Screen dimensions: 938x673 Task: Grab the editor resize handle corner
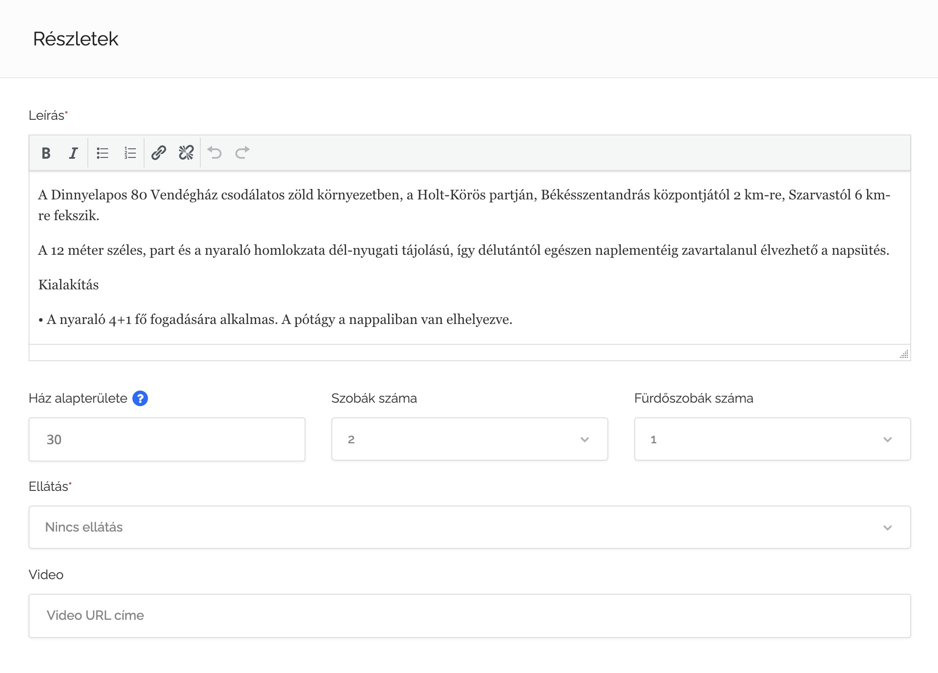(x=904, y=354)
